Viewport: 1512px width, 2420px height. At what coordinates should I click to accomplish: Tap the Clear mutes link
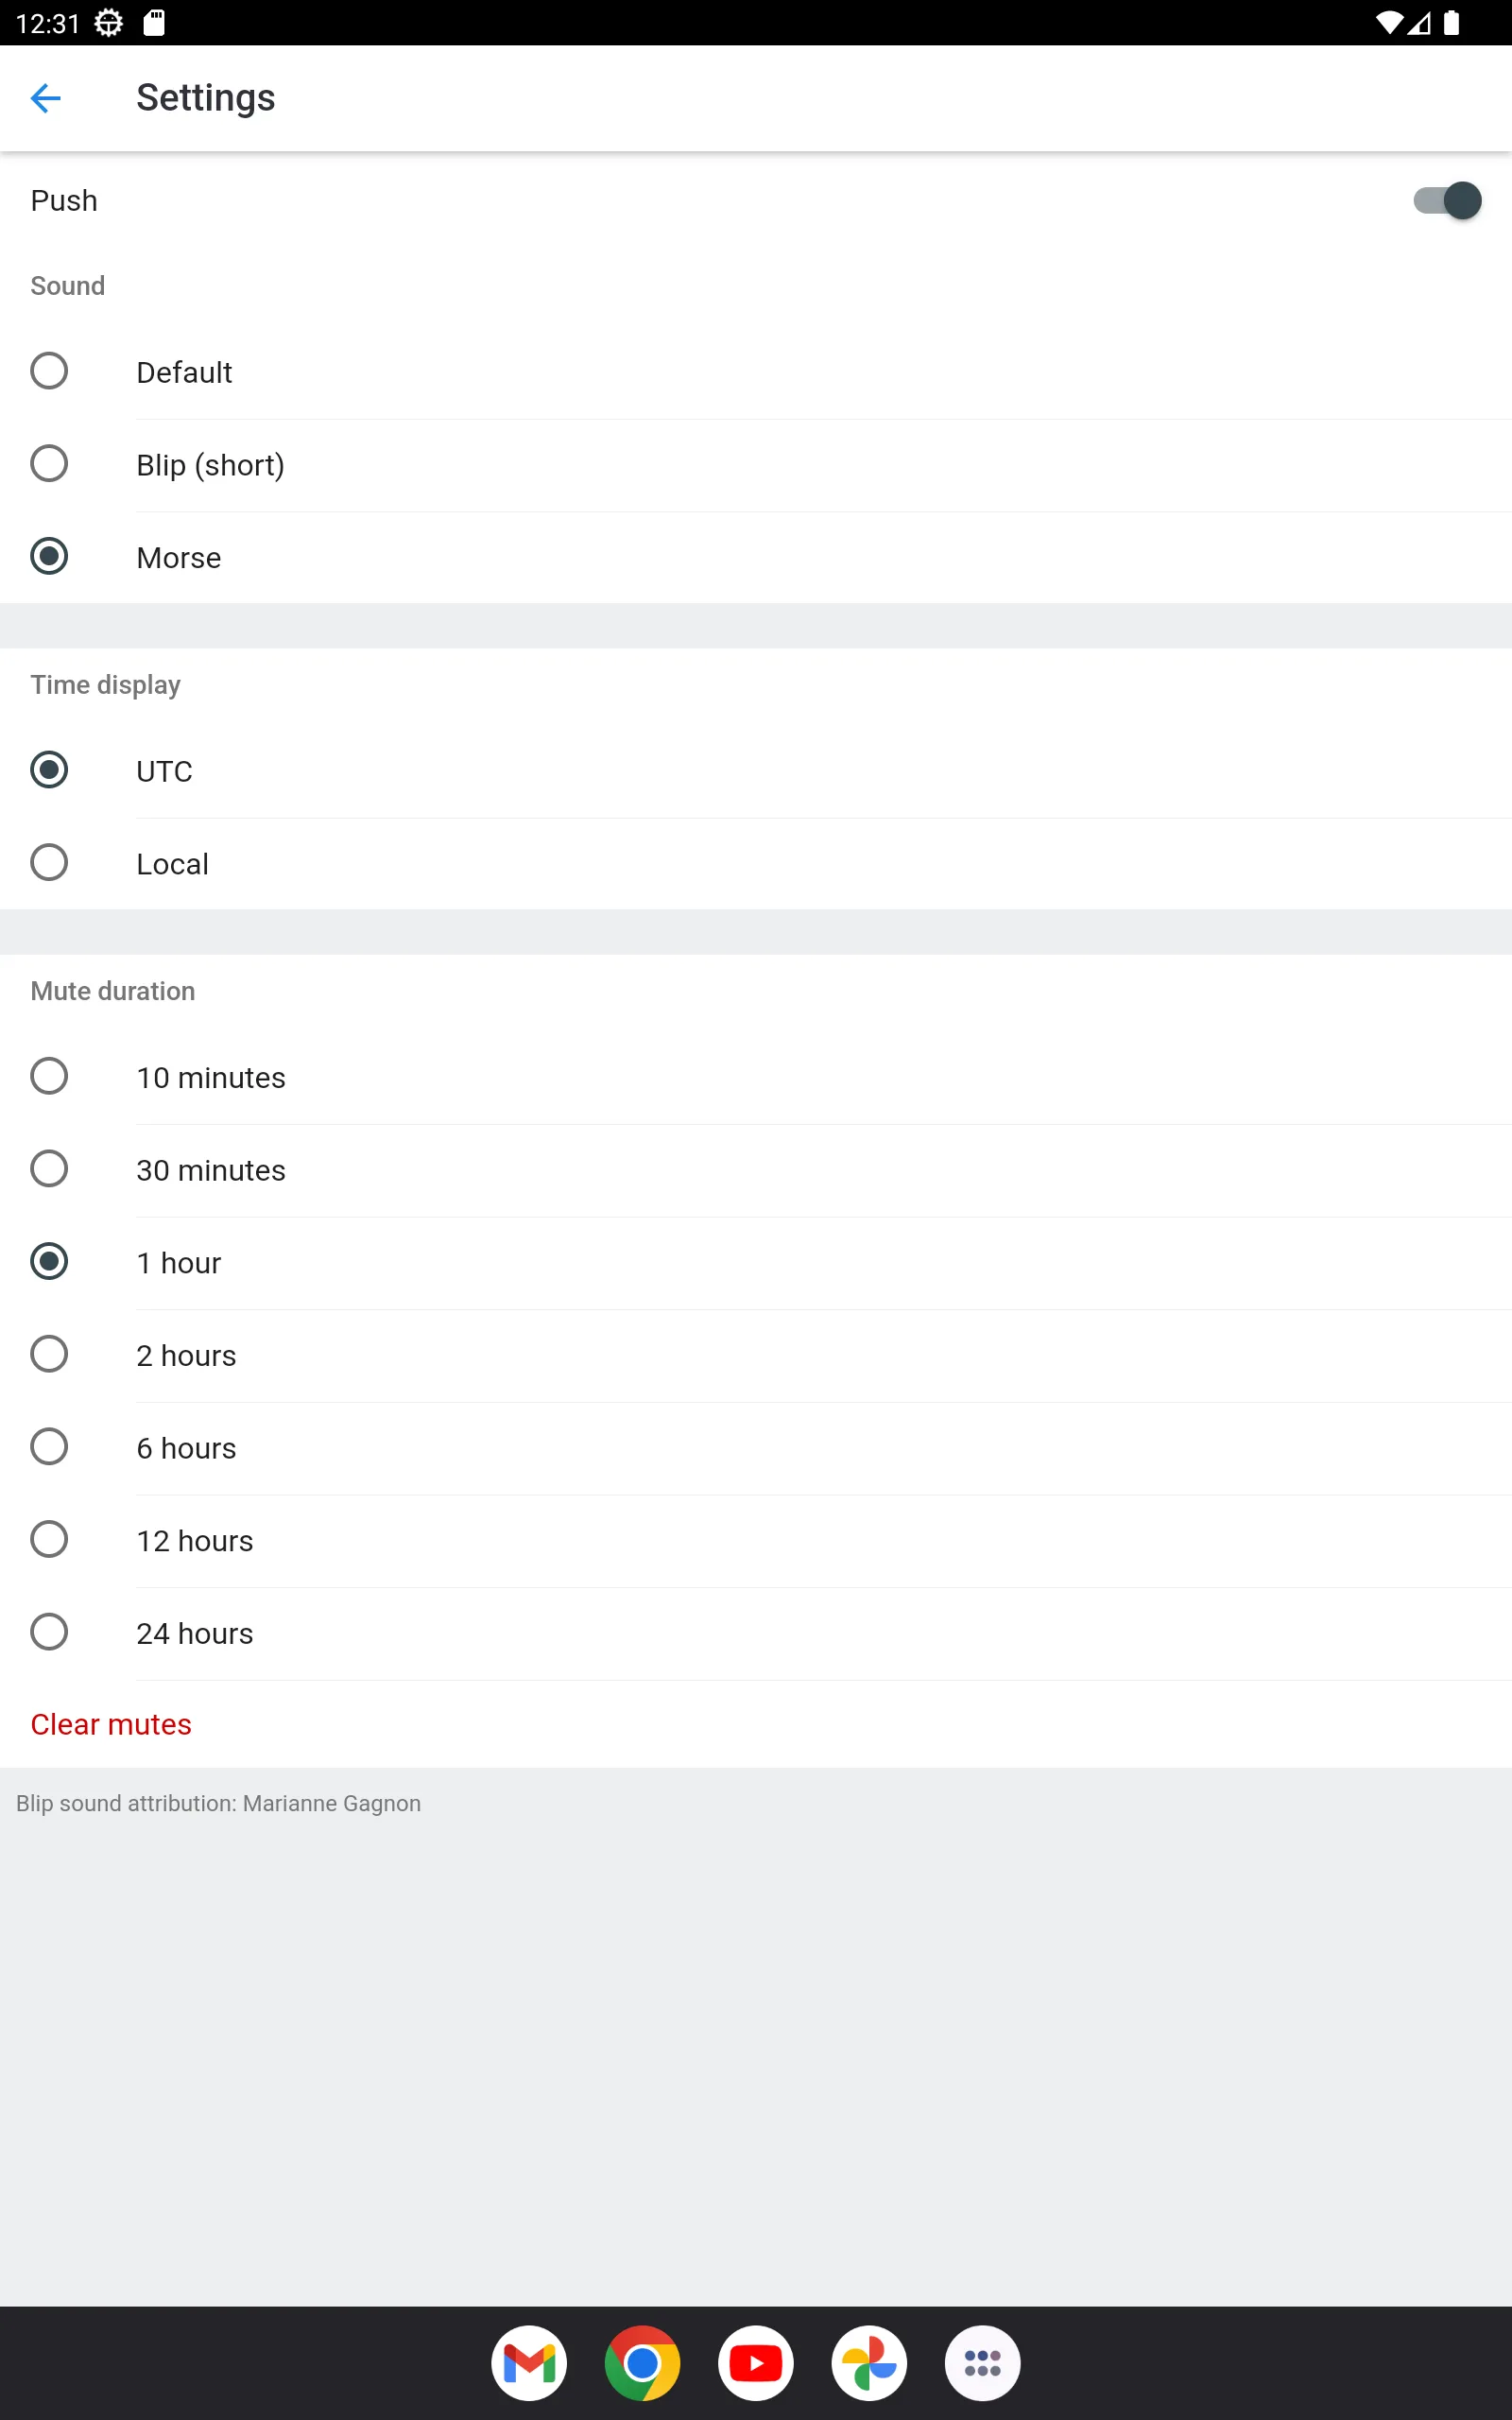111,1725
